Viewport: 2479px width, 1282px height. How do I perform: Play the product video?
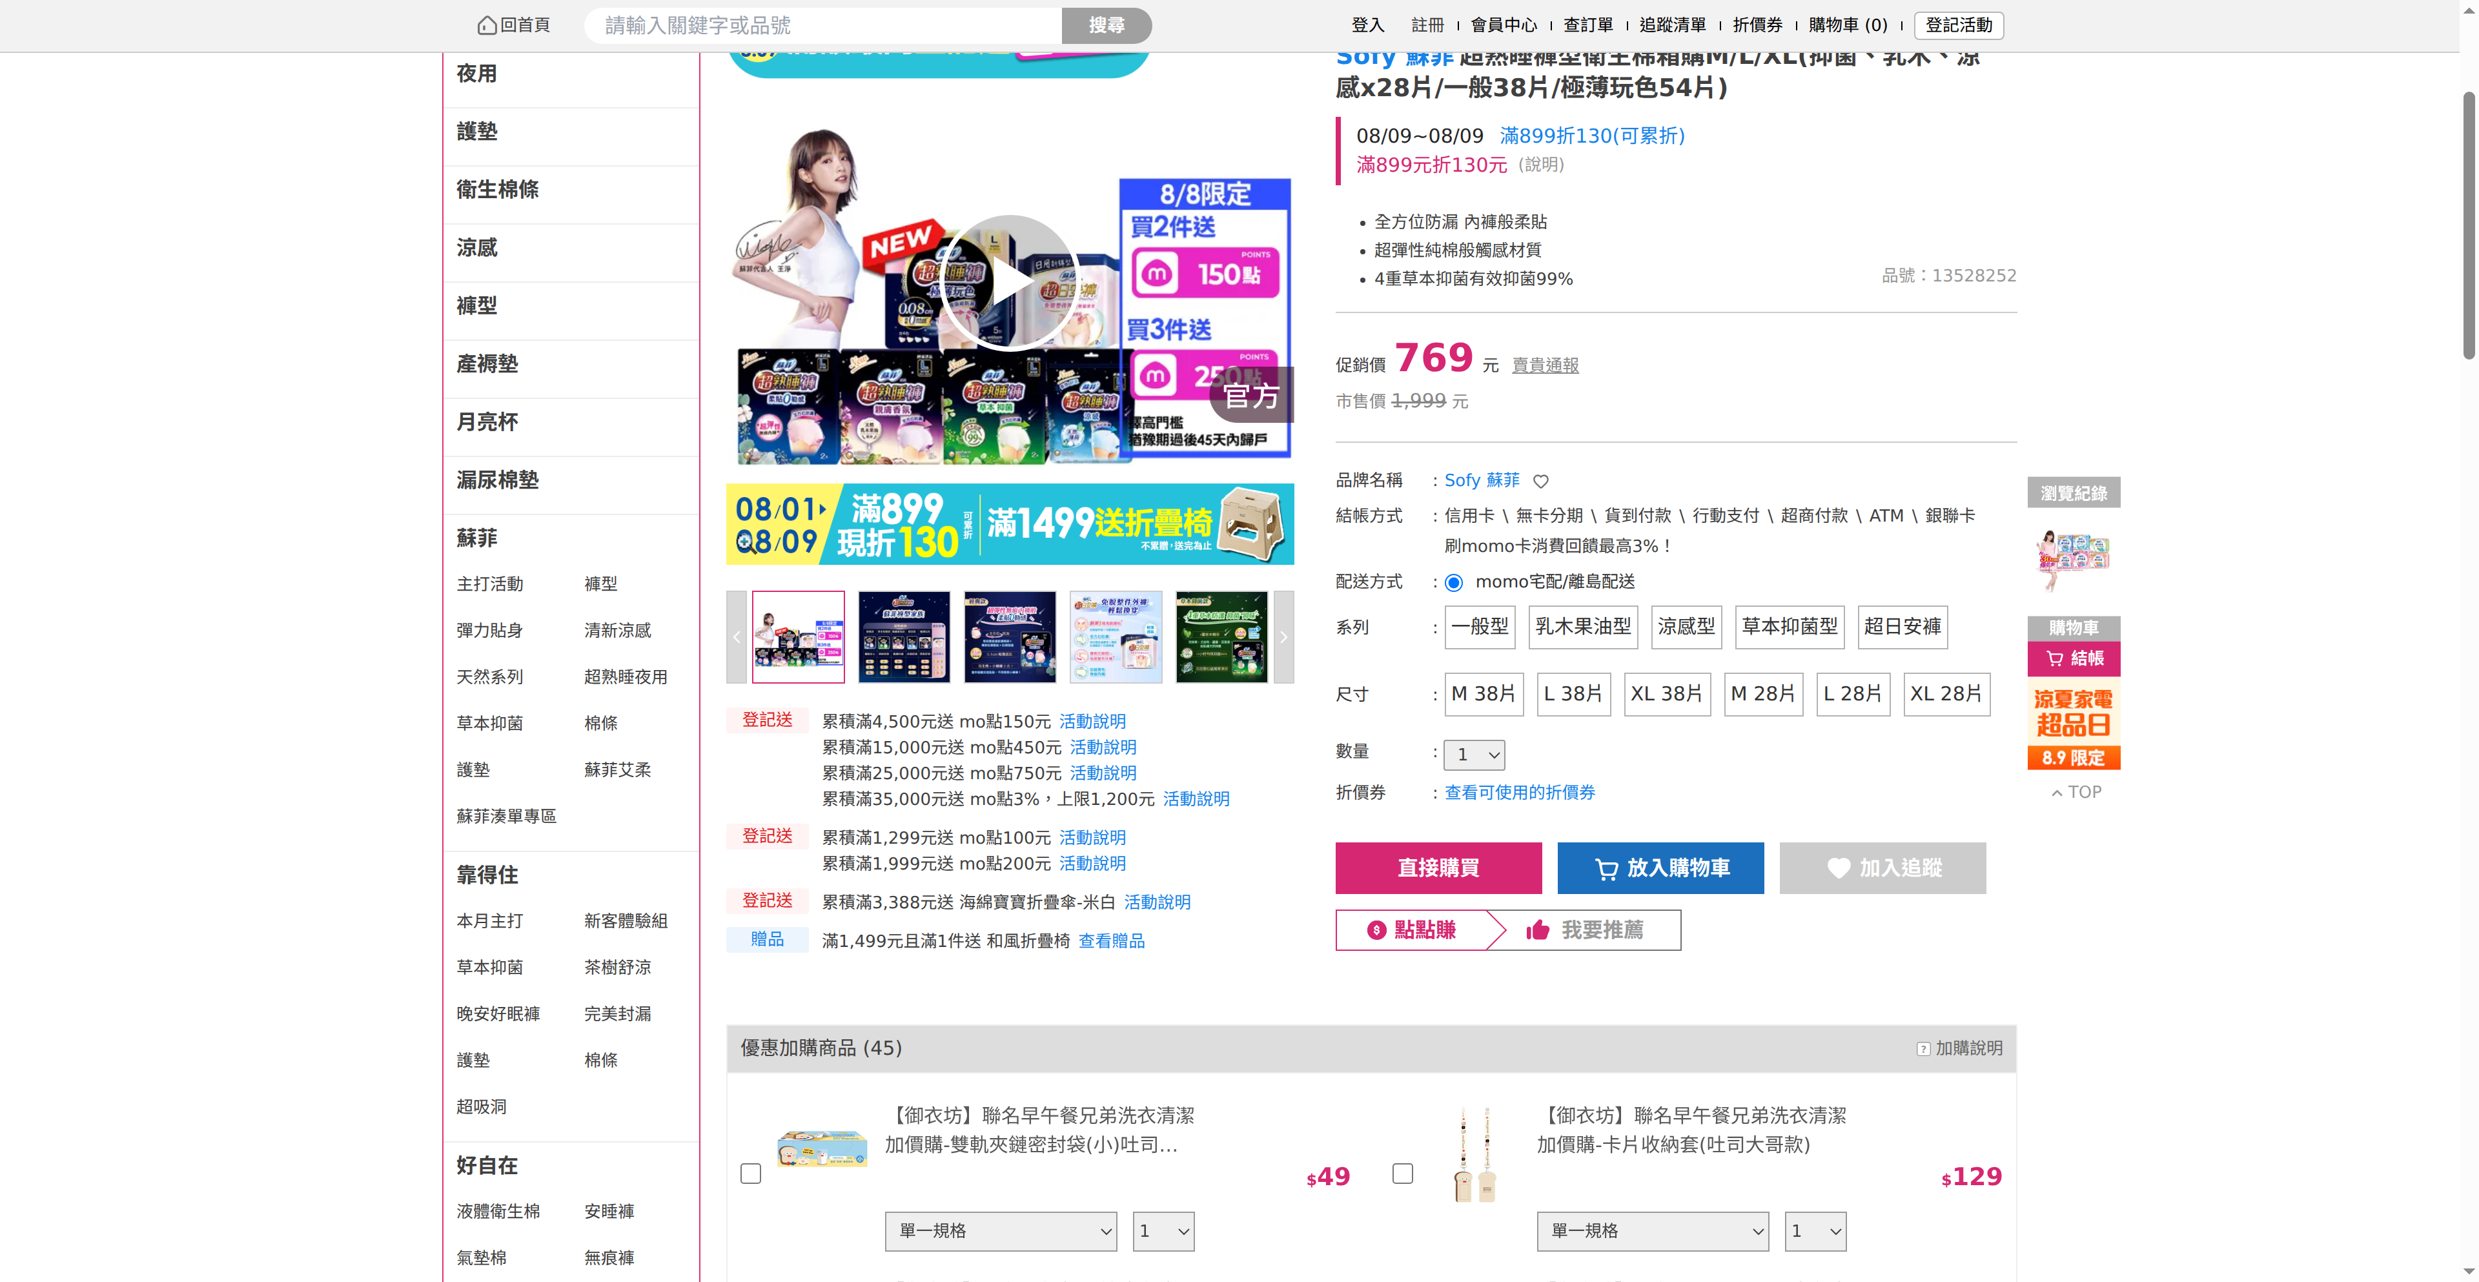click(x=1010, y=282)
